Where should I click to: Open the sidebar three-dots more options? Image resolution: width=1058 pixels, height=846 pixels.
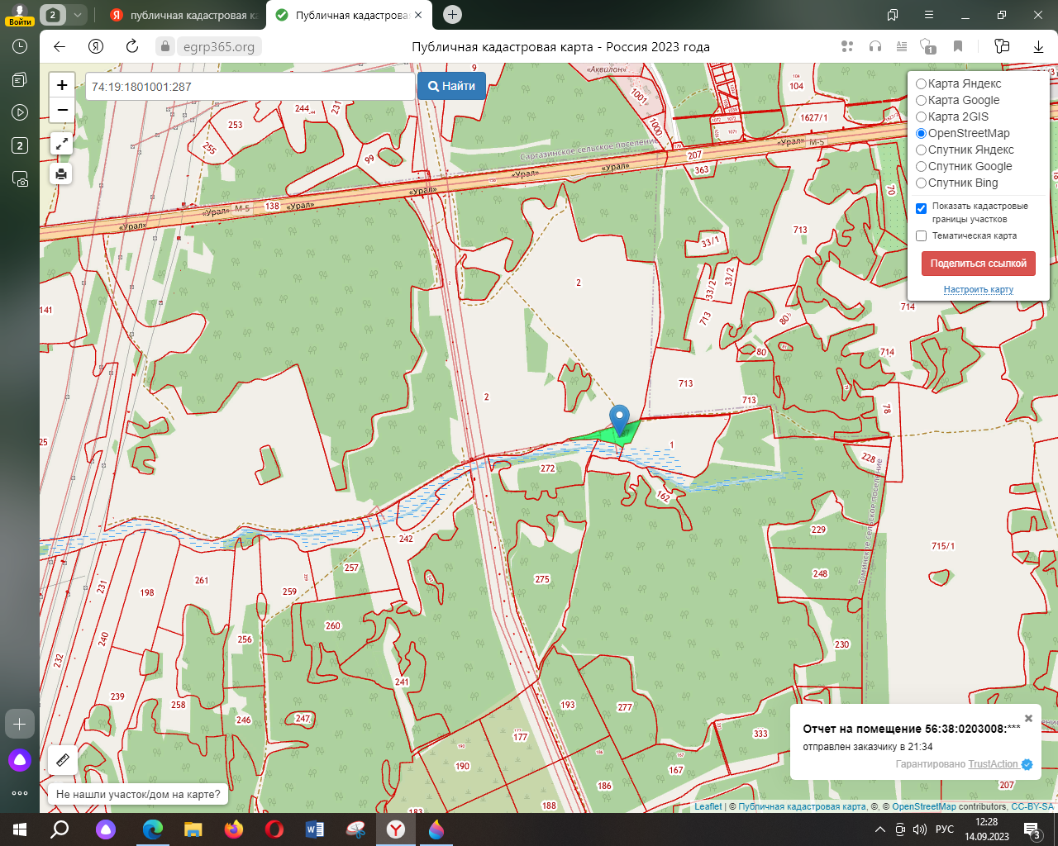tap(20, 793)
